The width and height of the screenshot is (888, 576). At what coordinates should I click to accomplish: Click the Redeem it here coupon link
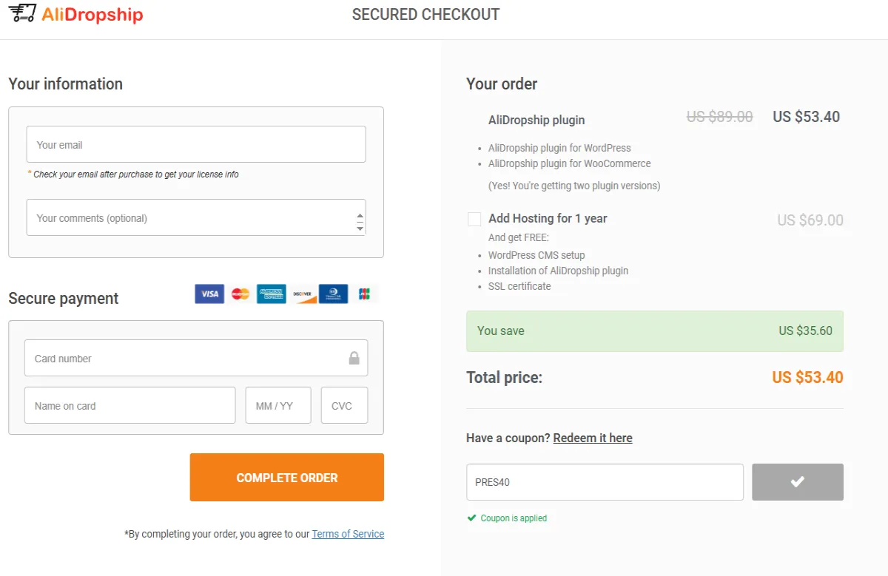point(593,438)
